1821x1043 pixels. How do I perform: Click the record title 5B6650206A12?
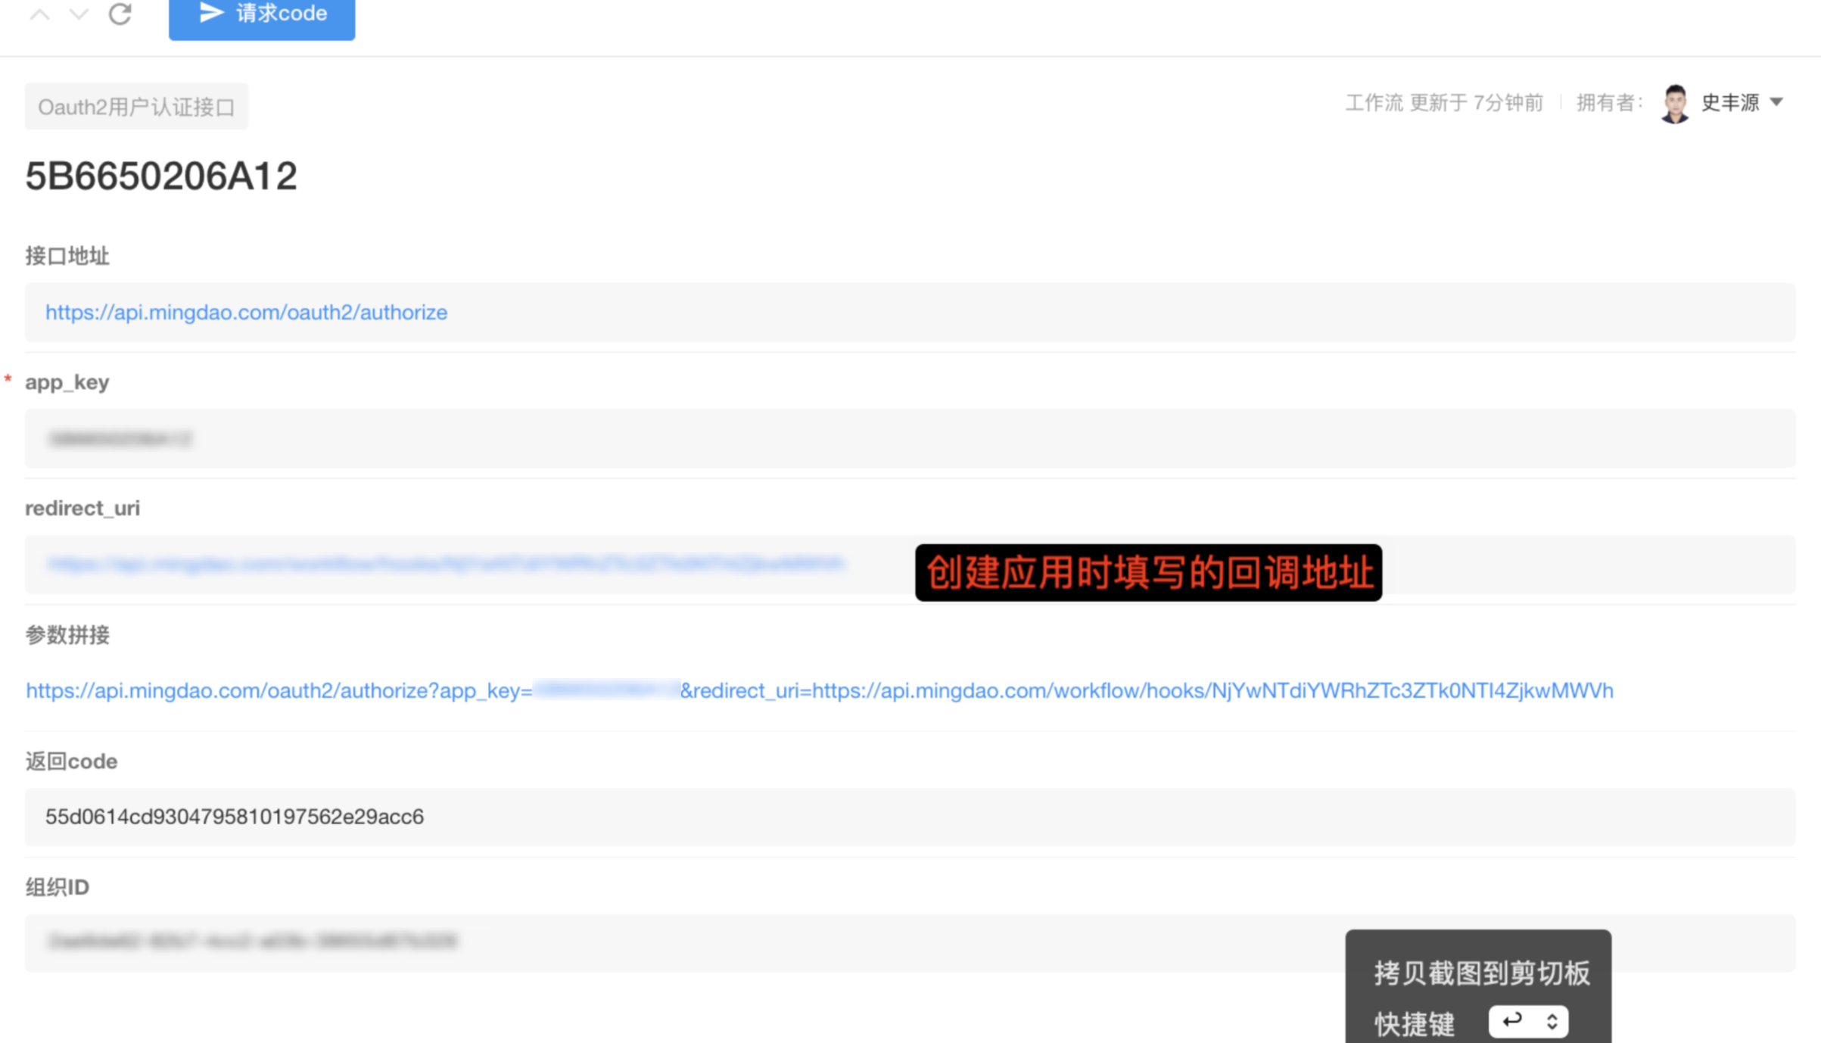[161, 176]
